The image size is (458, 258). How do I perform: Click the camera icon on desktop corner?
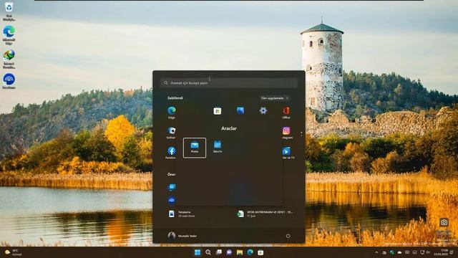pyautogui.click(x=444, y=222)
